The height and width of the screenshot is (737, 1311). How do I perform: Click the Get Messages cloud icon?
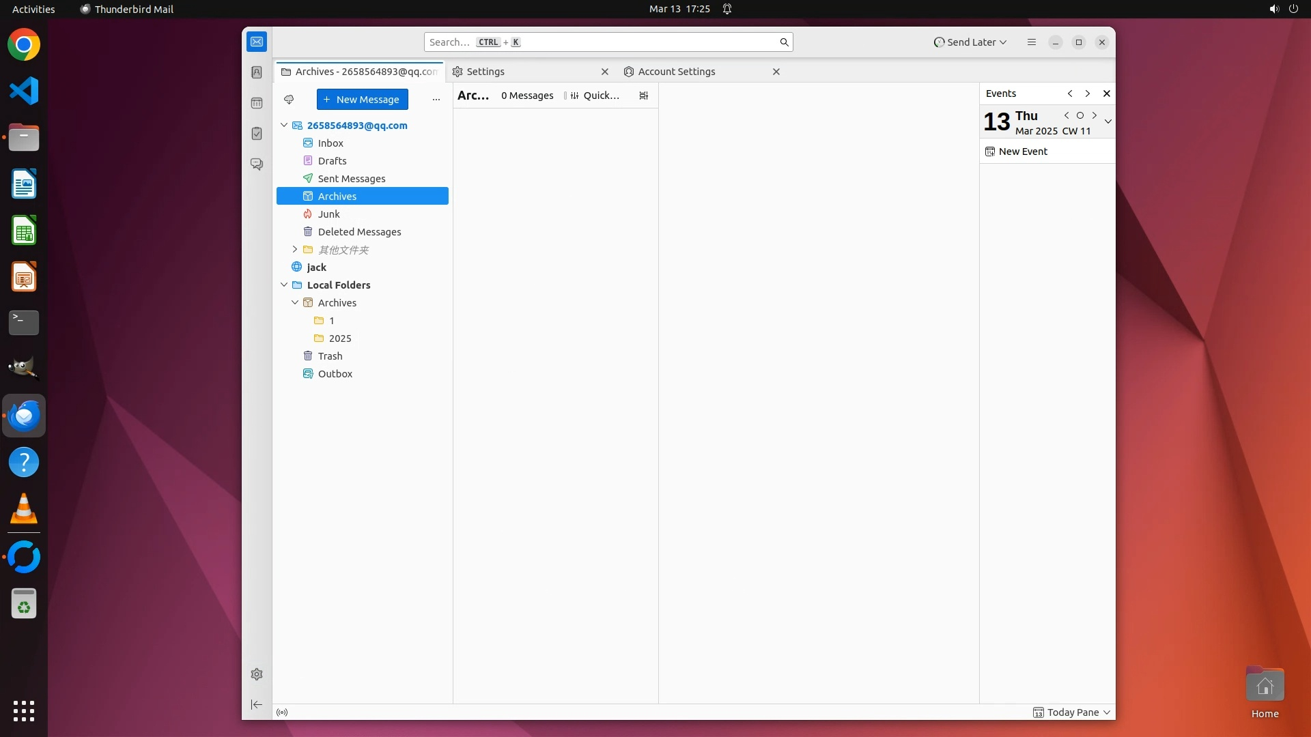(289, 100)
